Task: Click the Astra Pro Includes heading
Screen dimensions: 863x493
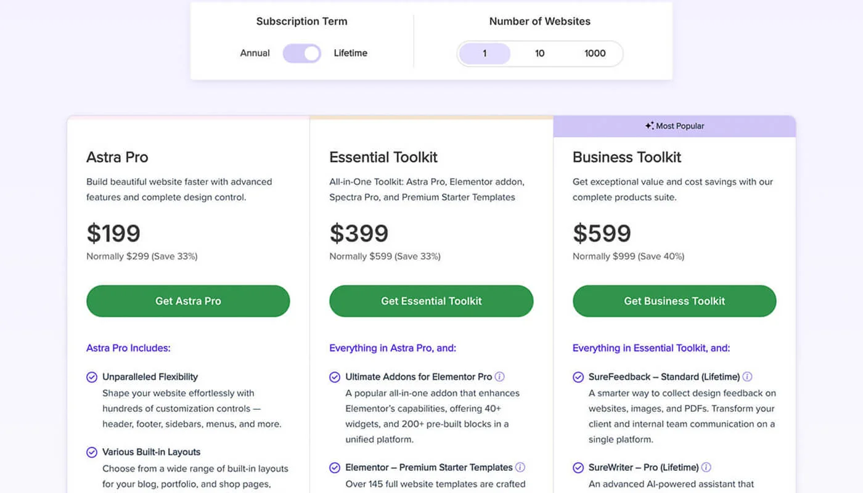Action: 128,348
